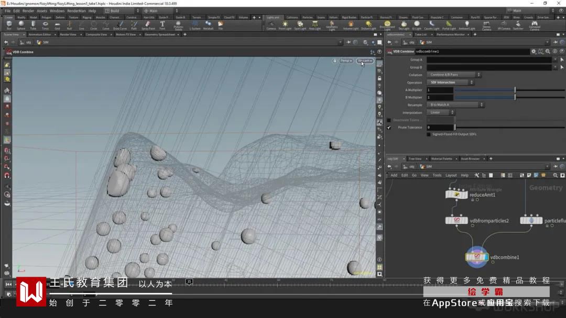Select the vdbfromparticles2 node
This screenshot has width=566, height=318.
click(x=456, y=221)
